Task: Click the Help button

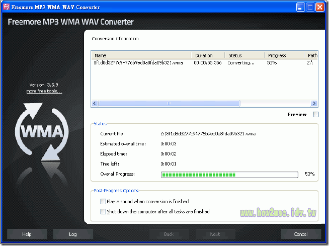Action: (27, 234)
